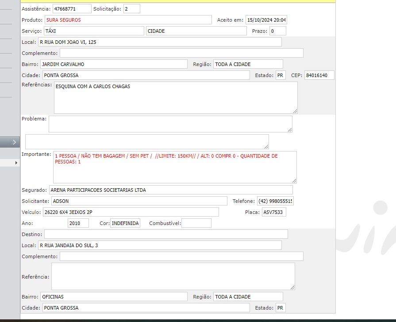Click the destination Referência text area
The height and width of the screenshot is (322, 396).
pos(173,276)
